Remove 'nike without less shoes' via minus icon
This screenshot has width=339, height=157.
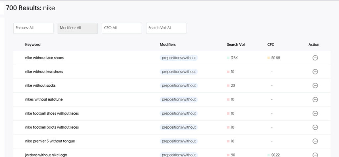(x=315, y=72)
